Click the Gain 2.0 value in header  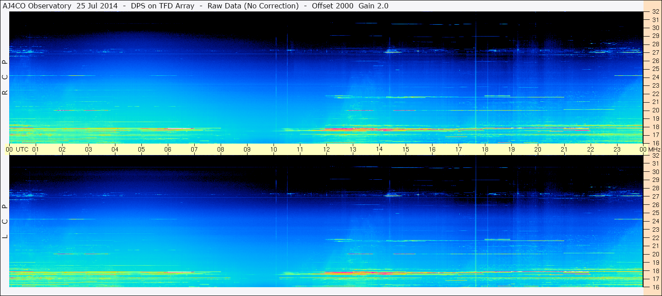tap(374, 6)
